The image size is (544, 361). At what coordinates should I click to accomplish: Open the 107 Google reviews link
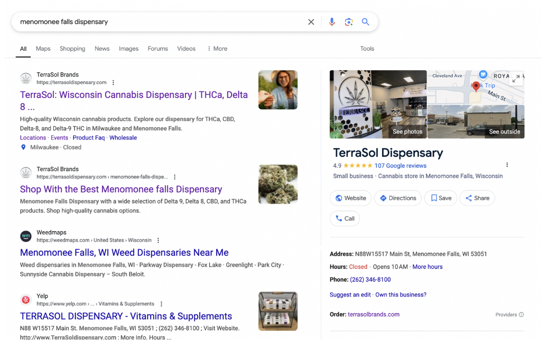(400, 166)
